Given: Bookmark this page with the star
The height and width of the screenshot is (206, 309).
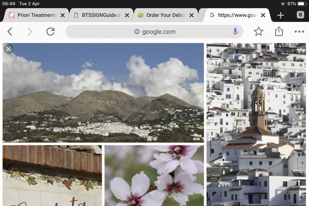Looking at the screenshot, I should (x=258, y=31).
